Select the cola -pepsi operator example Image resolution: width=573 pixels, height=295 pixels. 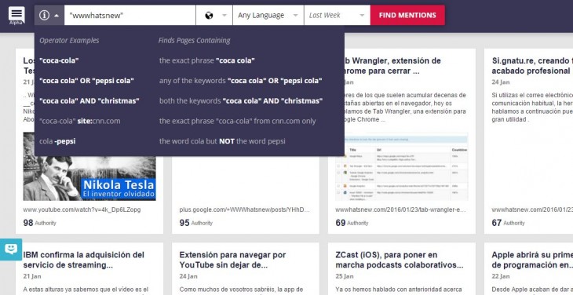[x=57, y=141]
